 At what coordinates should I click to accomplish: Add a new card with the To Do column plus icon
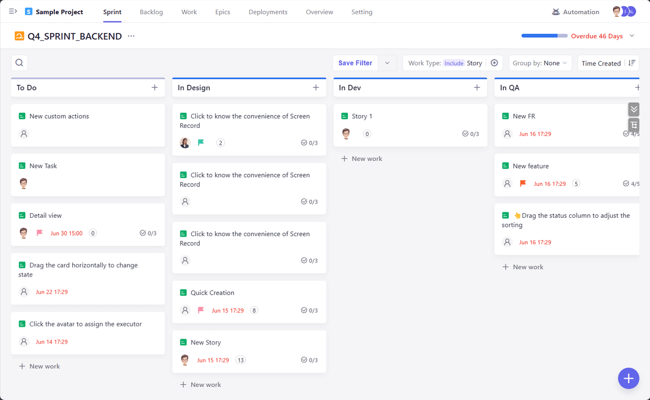coord(154,87)
